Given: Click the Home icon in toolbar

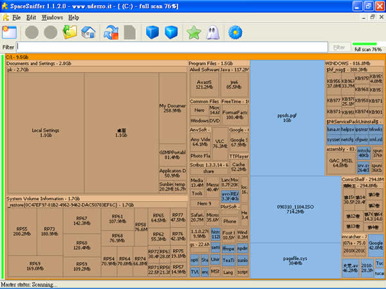Looking at the screenshot, I should pos(88,31).
